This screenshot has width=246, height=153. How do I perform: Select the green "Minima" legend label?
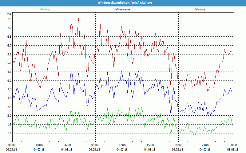coord(45,9)
